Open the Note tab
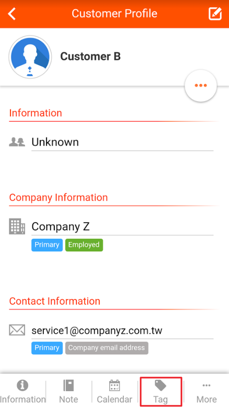 tap(68, 392)
